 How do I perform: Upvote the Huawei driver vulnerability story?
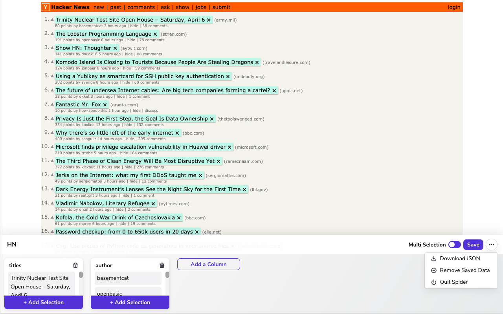(52, 146)
